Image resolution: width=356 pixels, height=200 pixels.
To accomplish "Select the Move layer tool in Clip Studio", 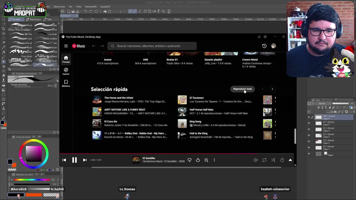I will 3,34.
